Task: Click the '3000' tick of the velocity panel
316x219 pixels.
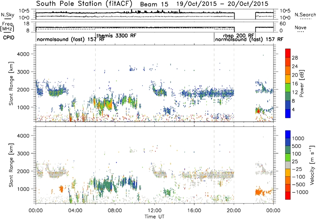Action: [23, 153]
